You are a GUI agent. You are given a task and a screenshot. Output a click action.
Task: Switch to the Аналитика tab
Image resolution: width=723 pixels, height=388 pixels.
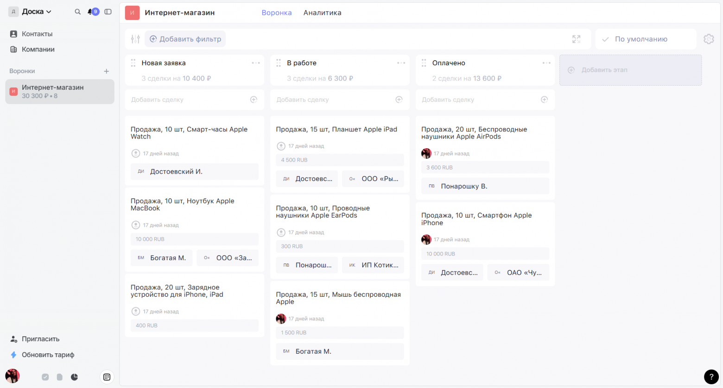(322, 13)
